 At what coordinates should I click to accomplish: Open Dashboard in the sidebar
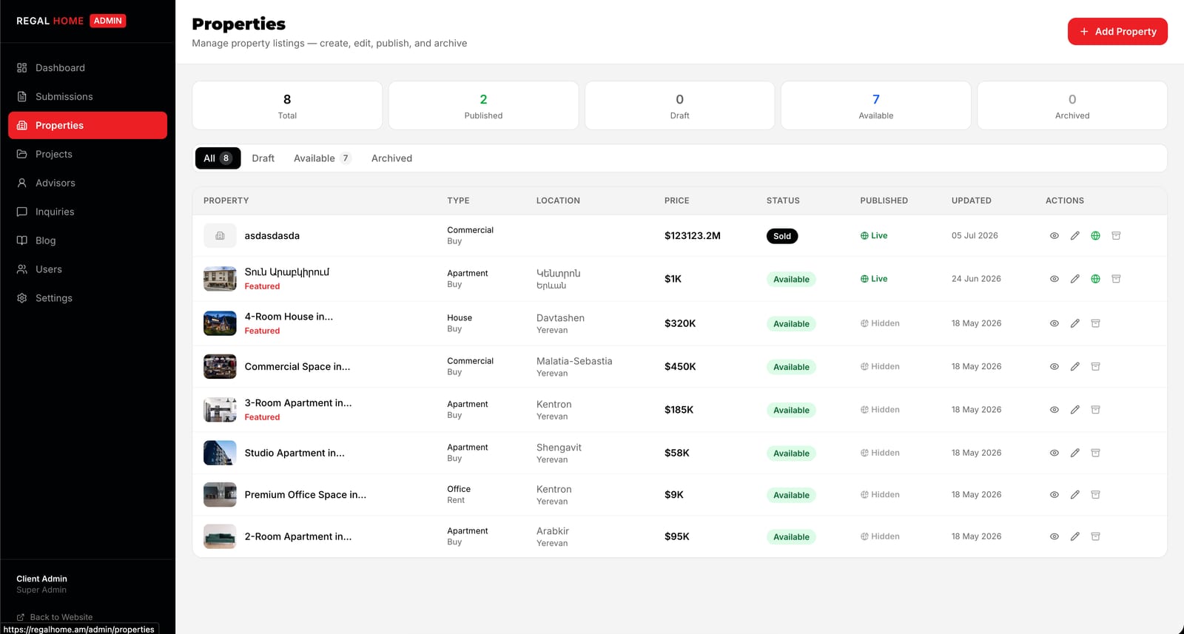pos(87,68)
